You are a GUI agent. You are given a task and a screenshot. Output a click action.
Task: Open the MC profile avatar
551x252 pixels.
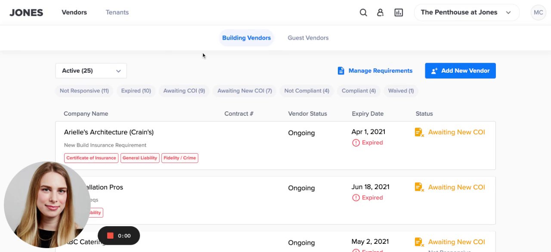point(538,12)
